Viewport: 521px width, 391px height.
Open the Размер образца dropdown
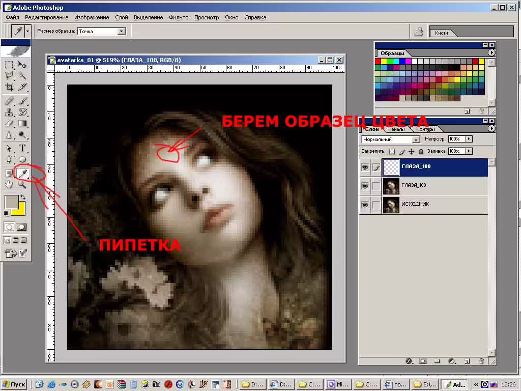[121, 31]
